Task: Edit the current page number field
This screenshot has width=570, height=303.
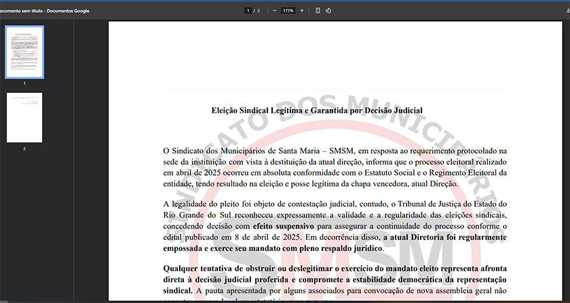Action: tap(248, 11)
